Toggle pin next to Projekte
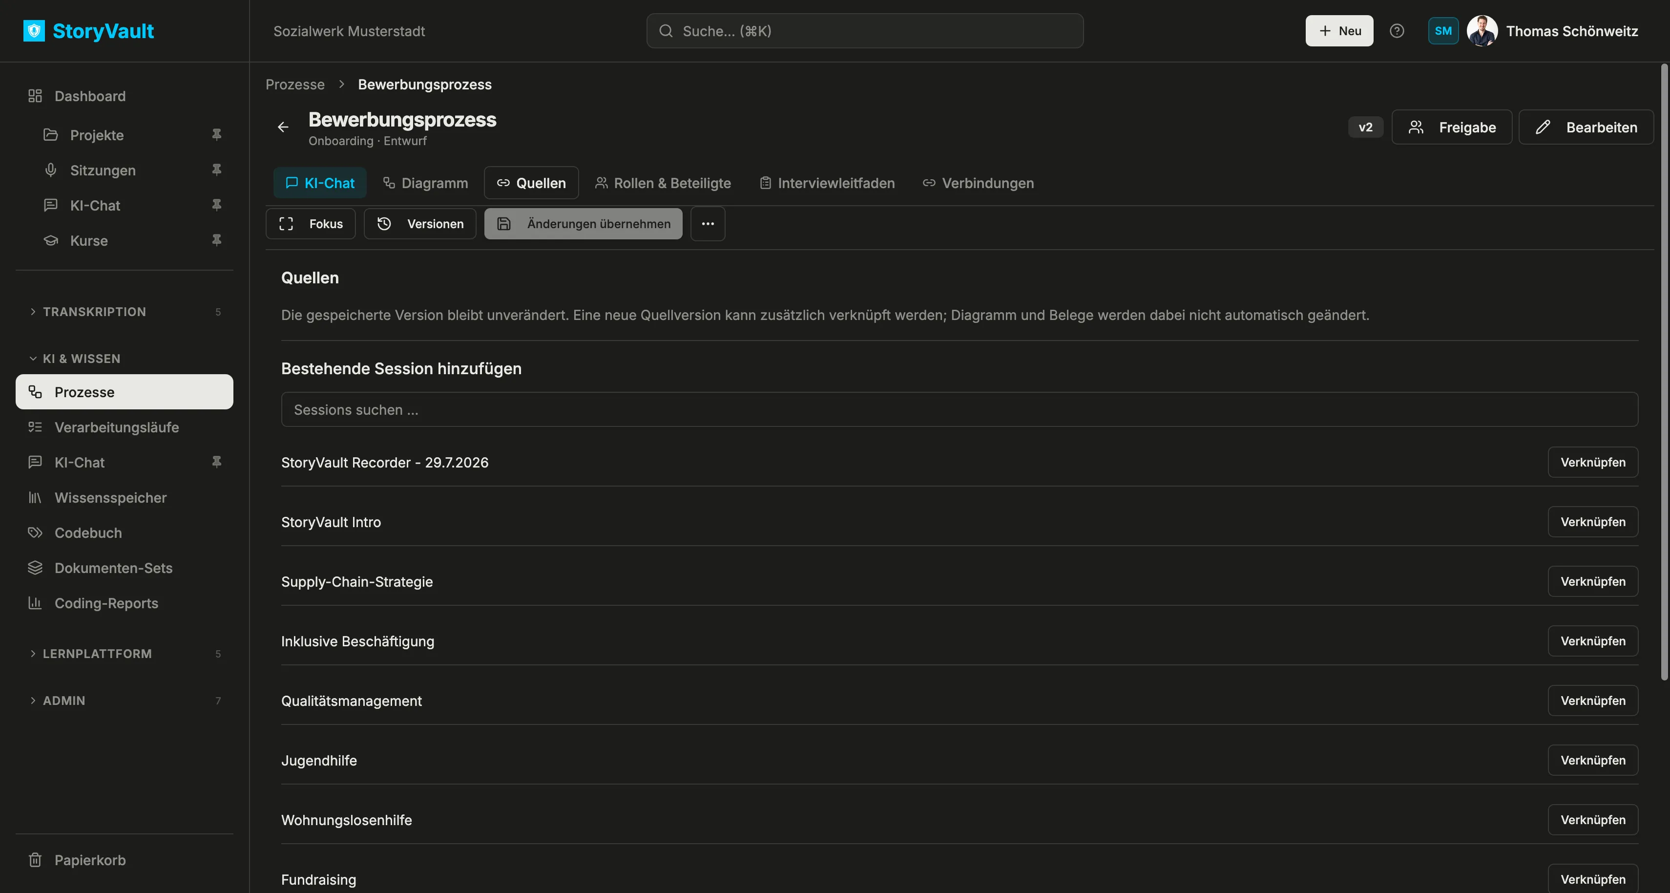Image resolution: width=1670 pixels, height=893 pixels. pos(216,134)
